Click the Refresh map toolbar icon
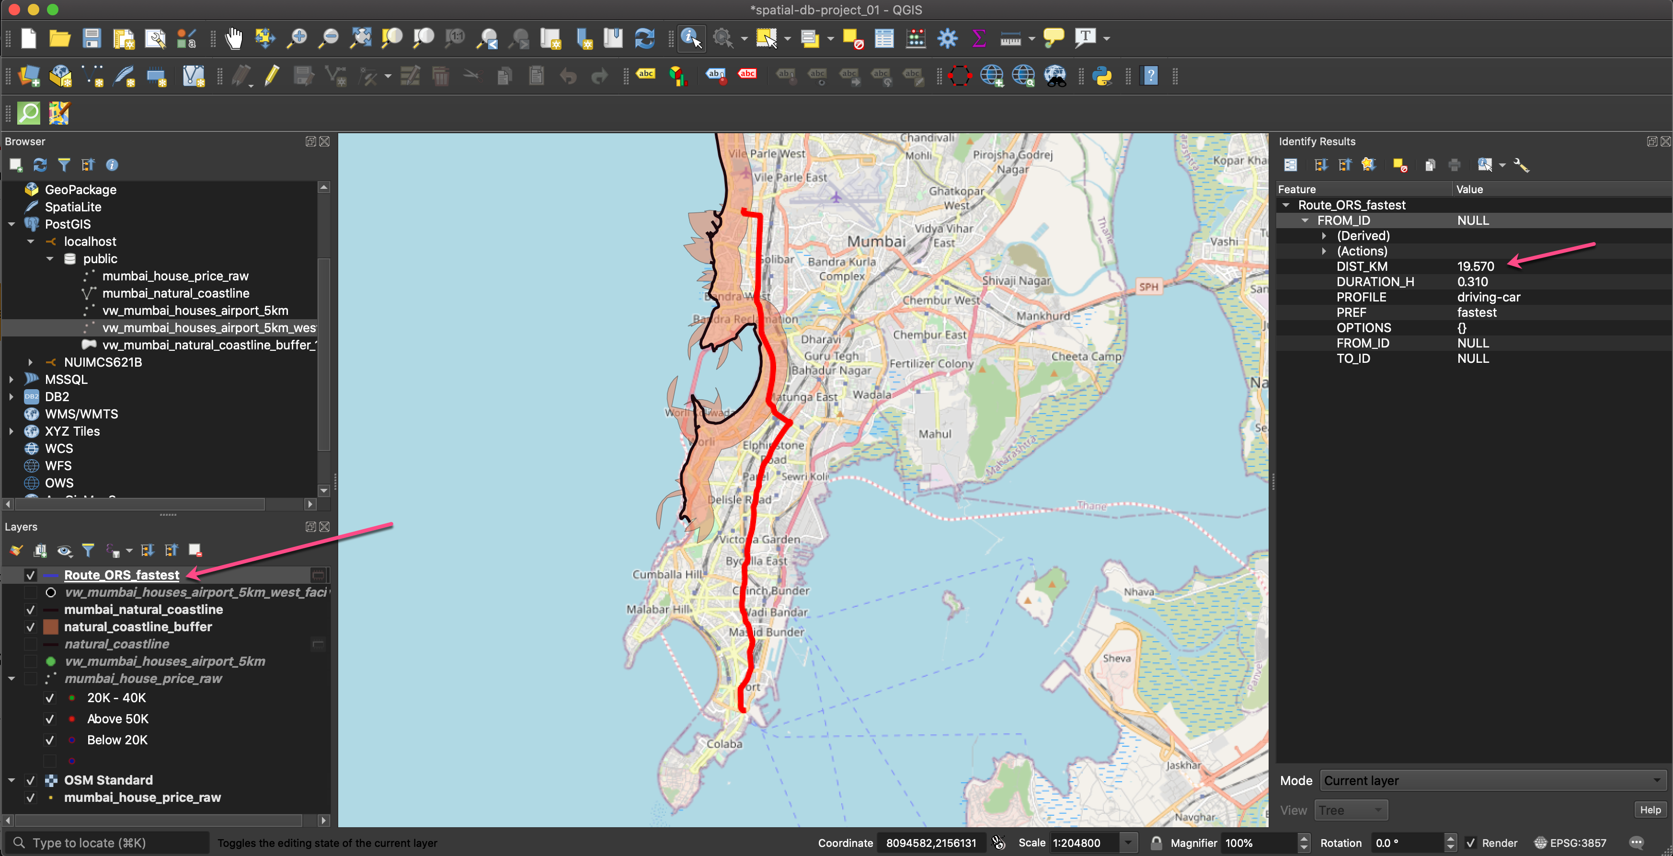Screen dimensions: 1673x856 pos(644,39)
